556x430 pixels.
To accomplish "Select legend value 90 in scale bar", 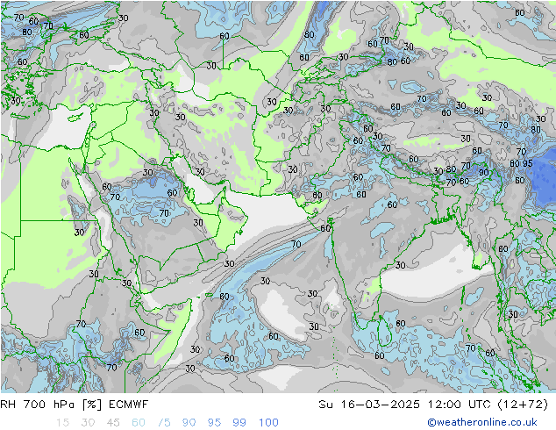I will 189,423.
